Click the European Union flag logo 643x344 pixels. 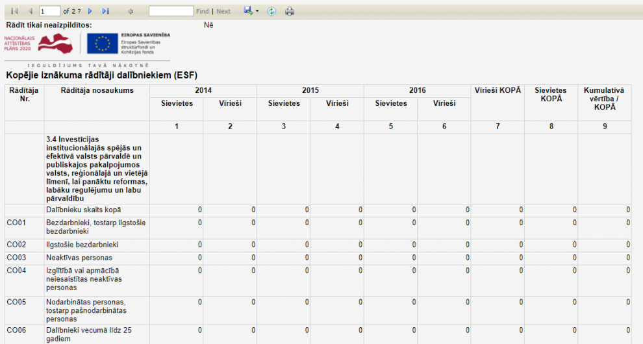[103, 43]
